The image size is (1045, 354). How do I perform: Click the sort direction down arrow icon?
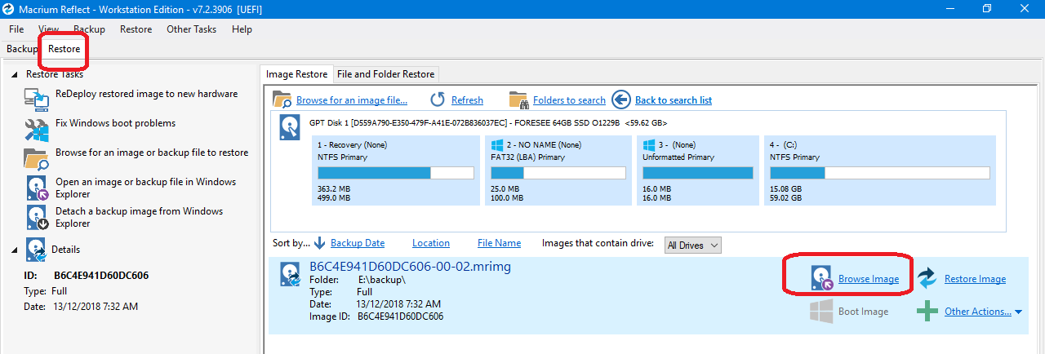tap(320, 243)
